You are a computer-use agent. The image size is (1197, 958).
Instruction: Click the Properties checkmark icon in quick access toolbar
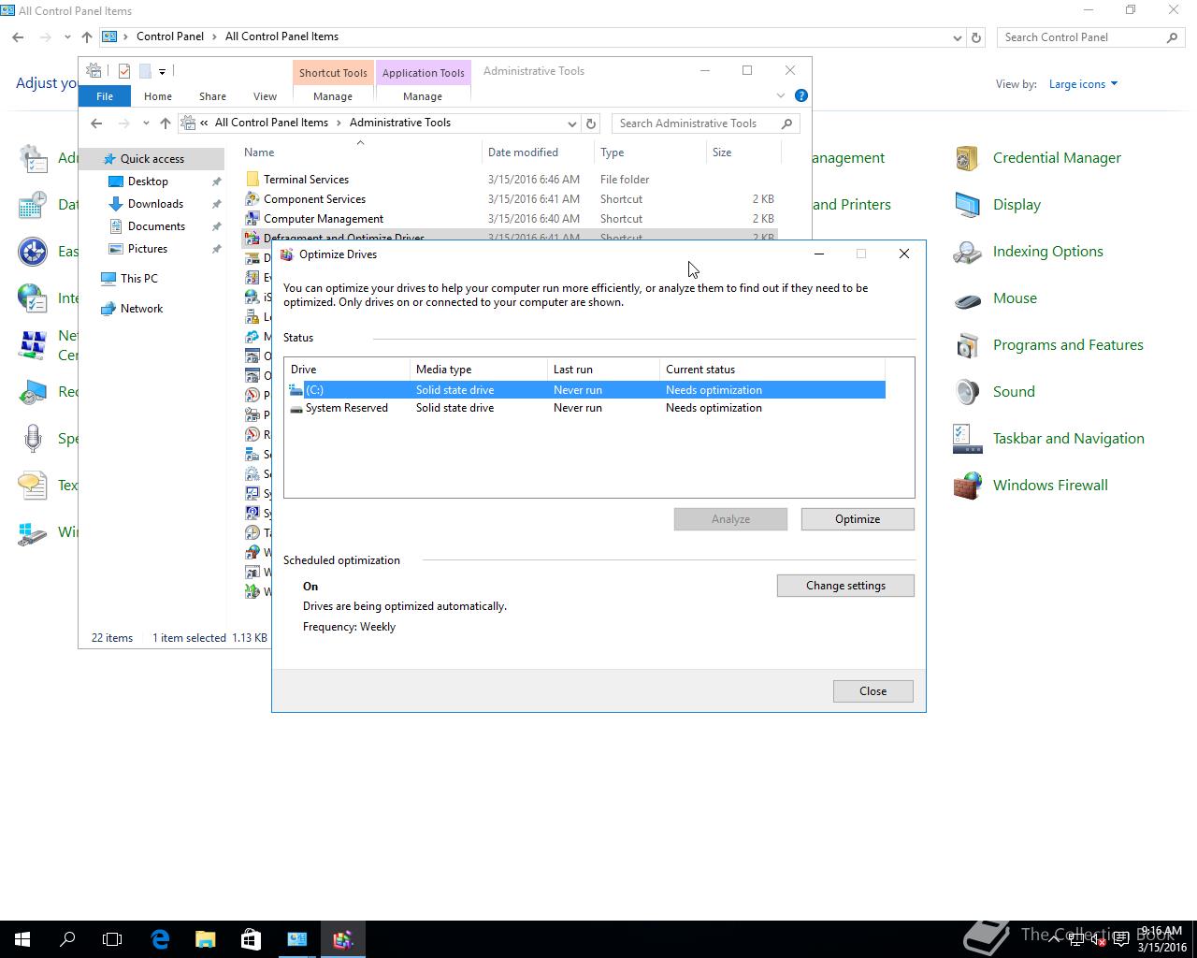[124, 71]
